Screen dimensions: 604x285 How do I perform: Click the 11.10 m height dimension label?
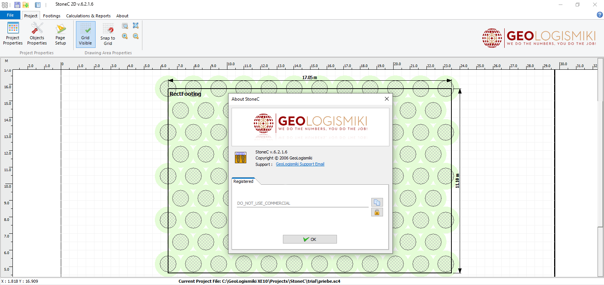pos(457,181)
